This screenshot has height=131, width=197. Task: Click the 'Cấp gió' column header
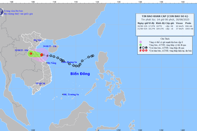click(x=170, y=23)
